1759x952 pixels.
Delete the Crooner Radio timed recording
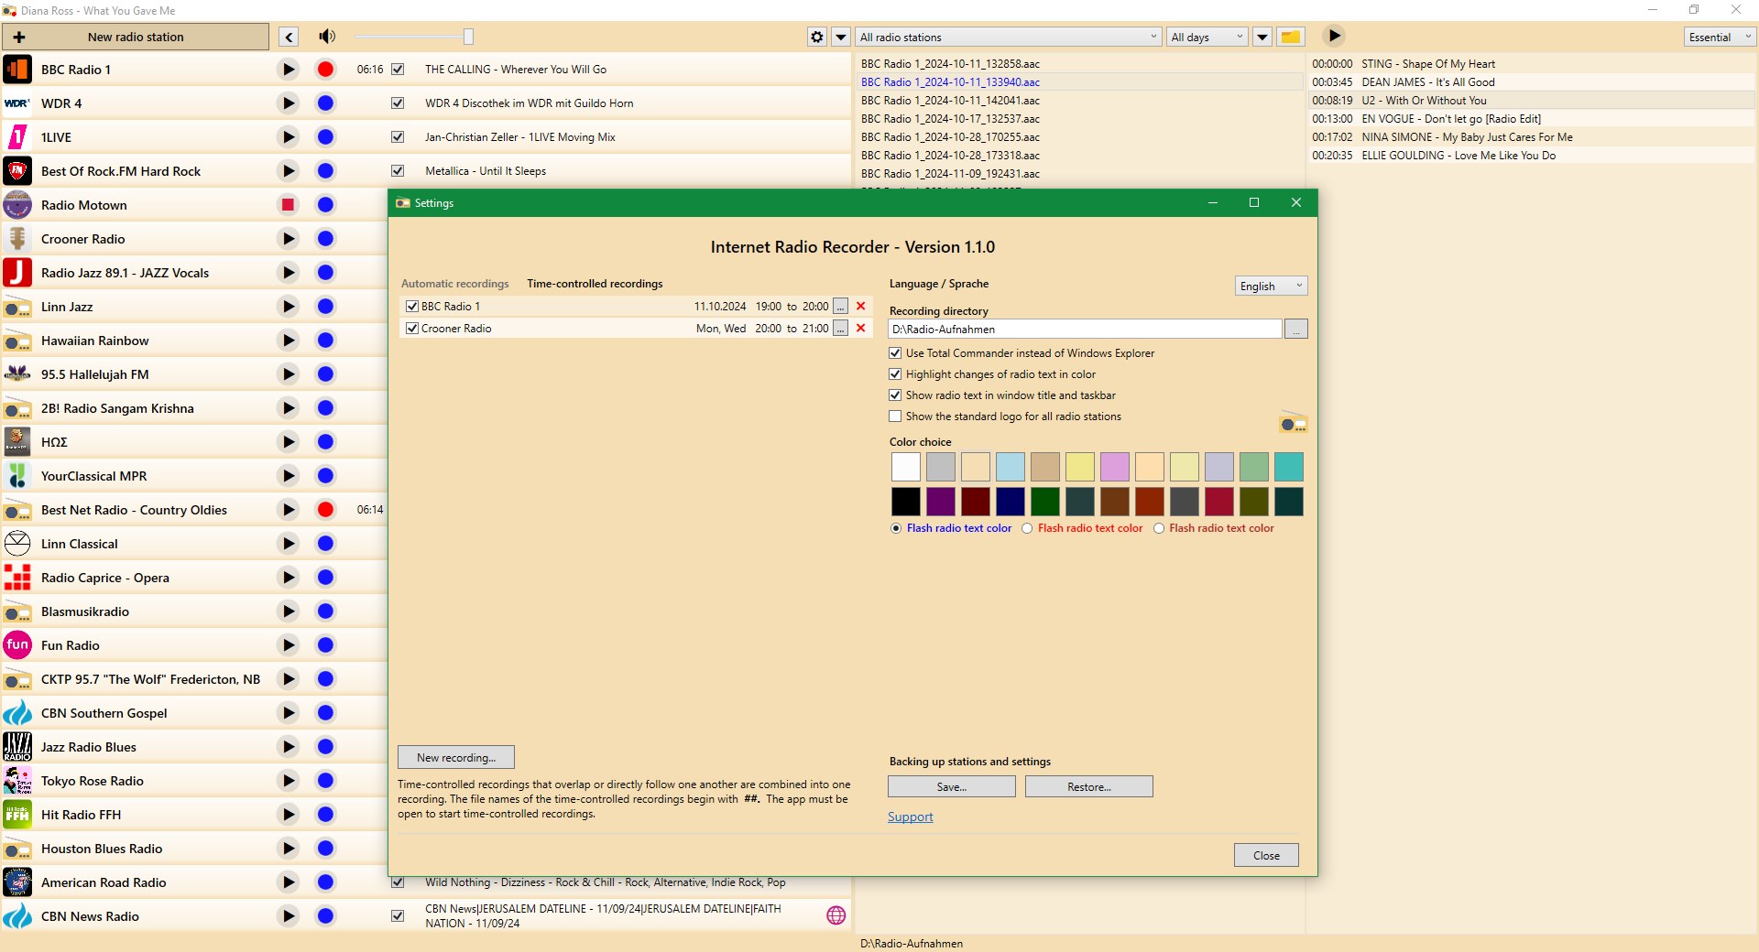tap(860, 329)
